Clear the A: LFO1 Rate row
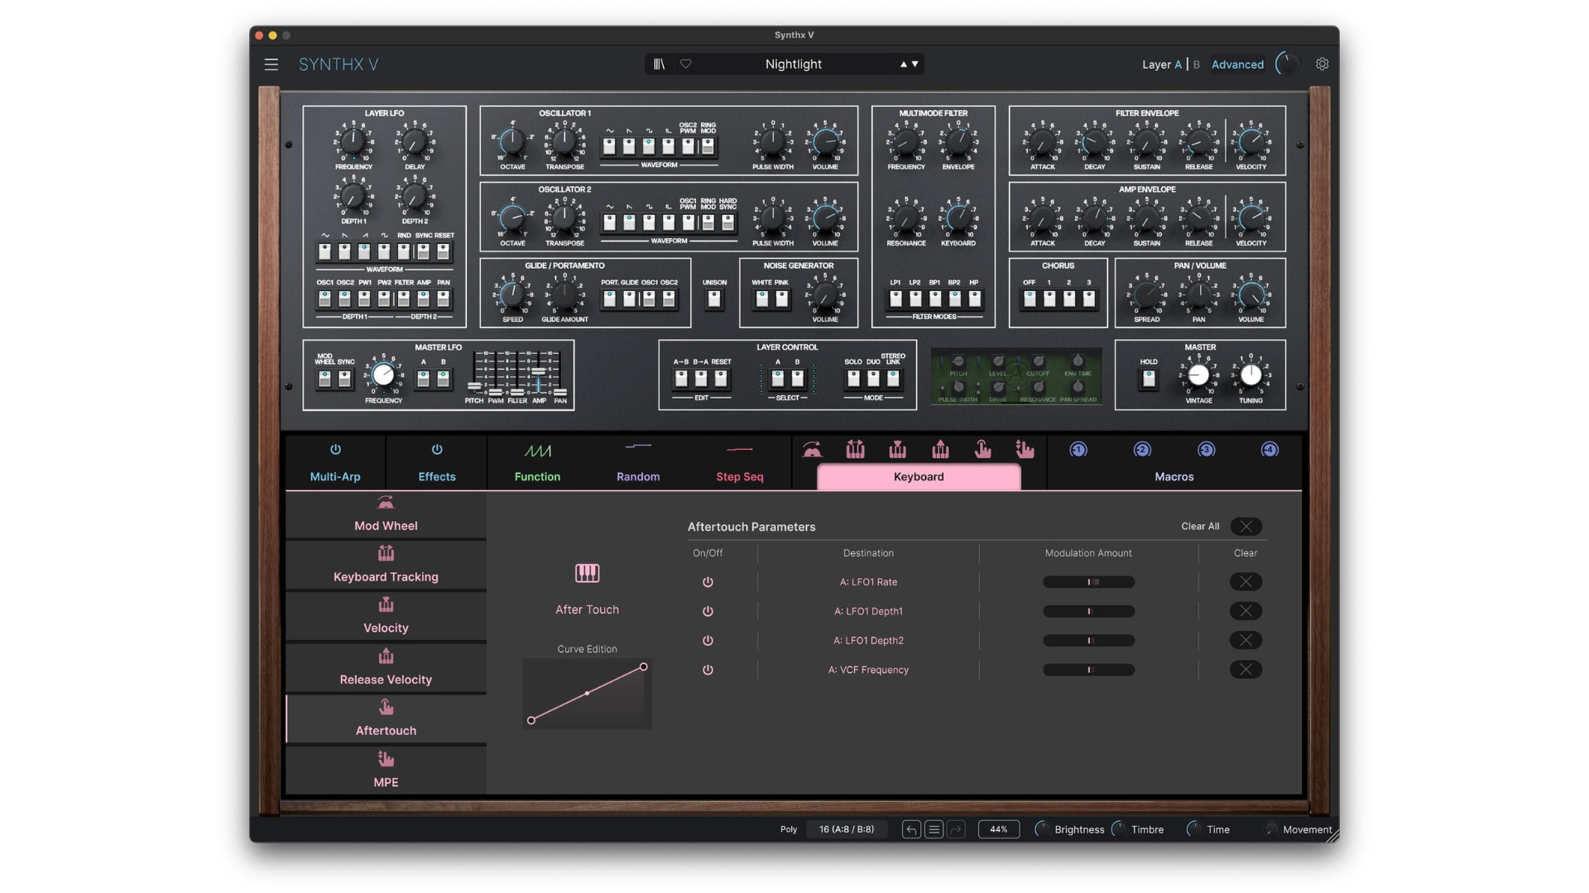This screenshot has height=893, width=1589. pyautogui.click(x=1246, y=582)
